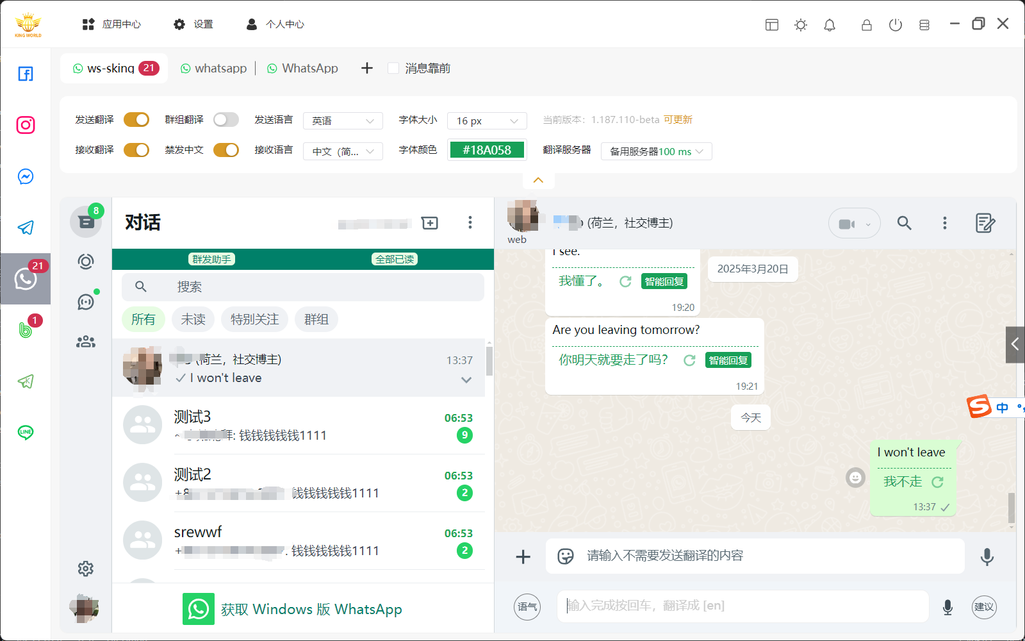This screenshot has width=1025, height=641.
Task: Open the emoji picker in the message bar
Action: click(564, 556)
